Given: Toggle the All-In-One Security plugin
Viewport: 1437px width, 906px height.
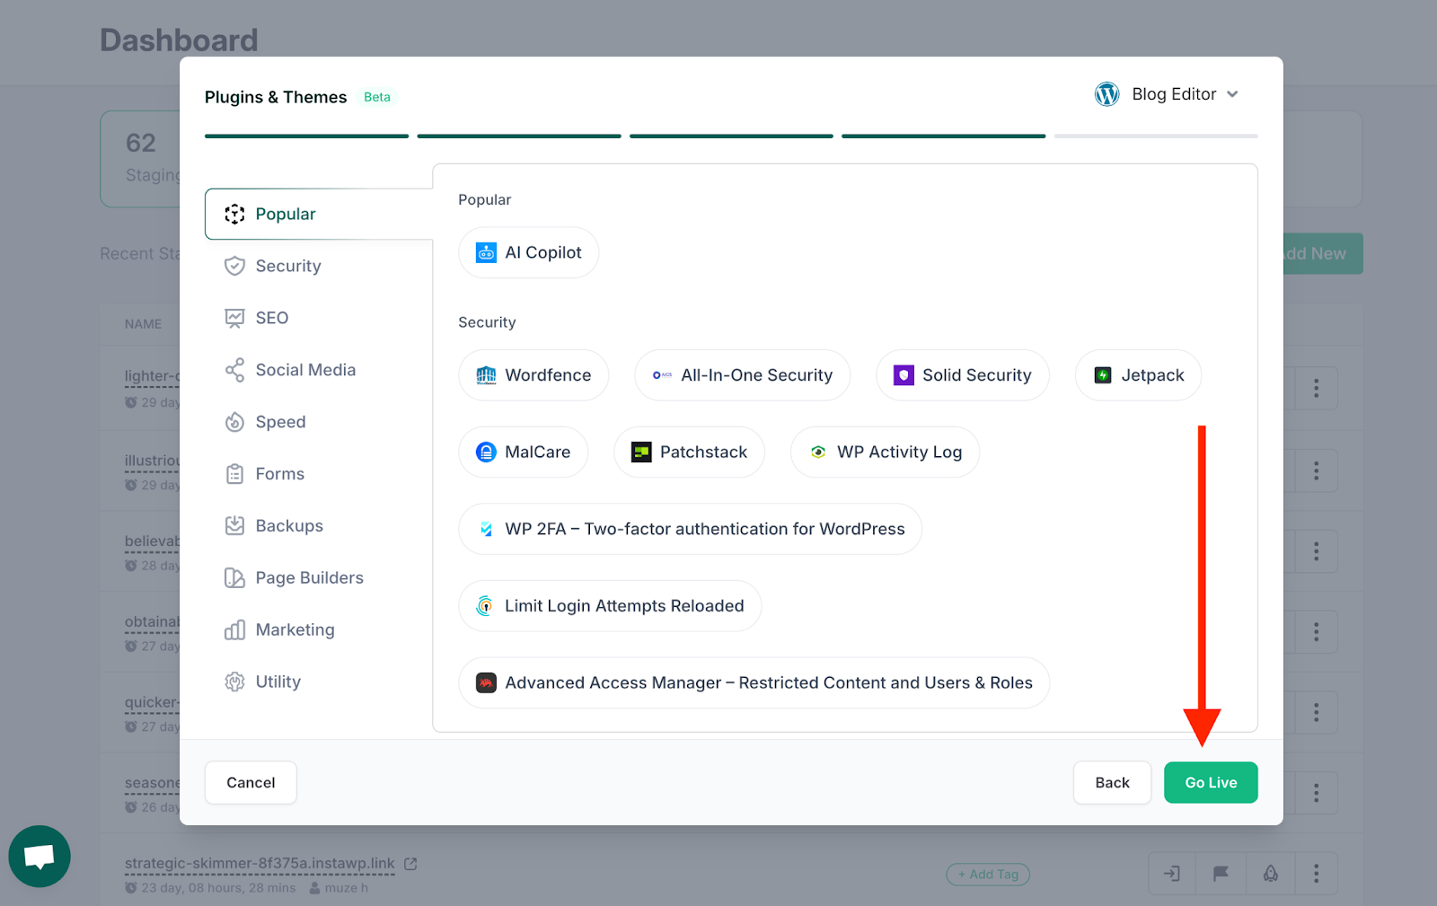Looking at the screenshot, I should tap(742, 375).
